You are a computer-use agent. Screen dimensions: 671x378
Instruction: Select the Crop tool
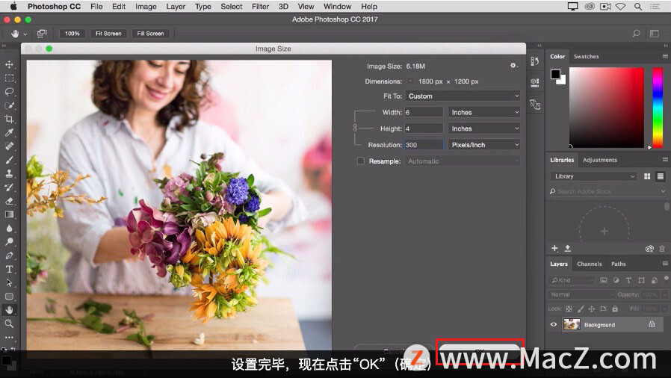pos(9,119)
